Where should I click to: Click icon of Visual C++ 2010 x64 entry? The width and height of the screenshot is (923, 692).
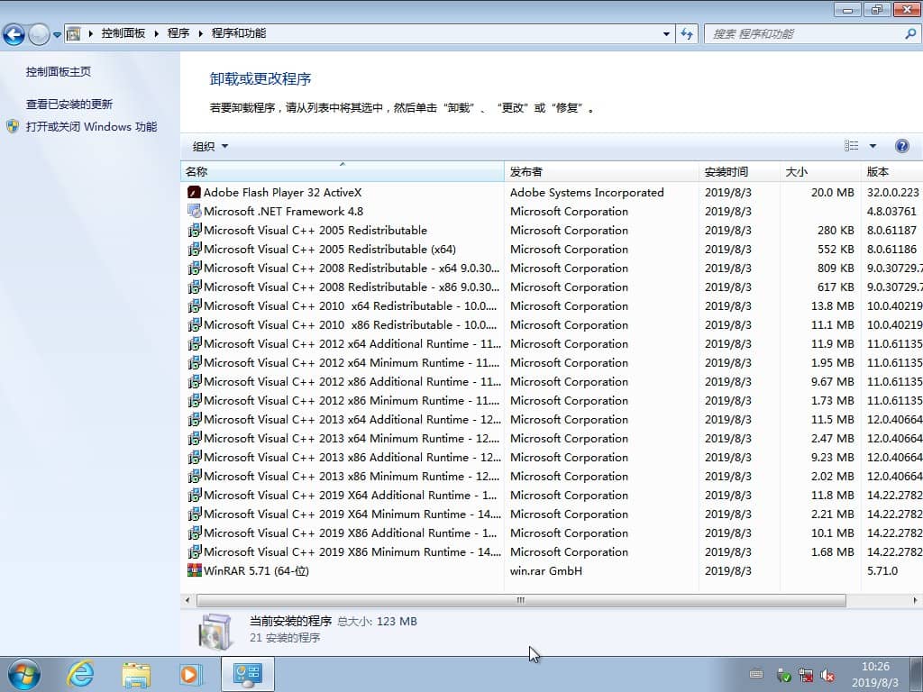(195, 306)
